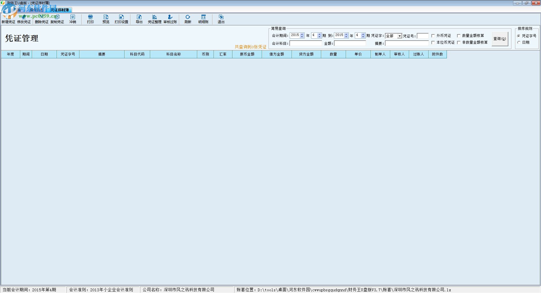The image size is (541, 293).
Task: Expand the 凭证字 dropdown showing 全部
Action: coord(399,36)
